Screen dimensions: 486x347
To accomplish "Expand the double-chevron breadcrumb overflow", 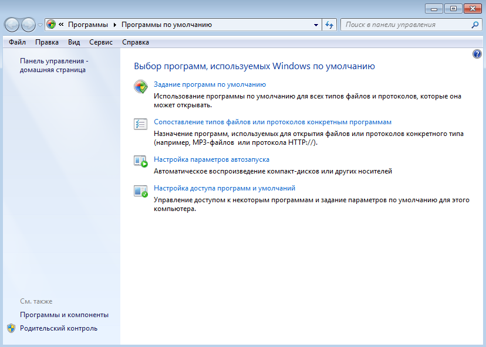I will pyautogui.click(x=61, y=25).
